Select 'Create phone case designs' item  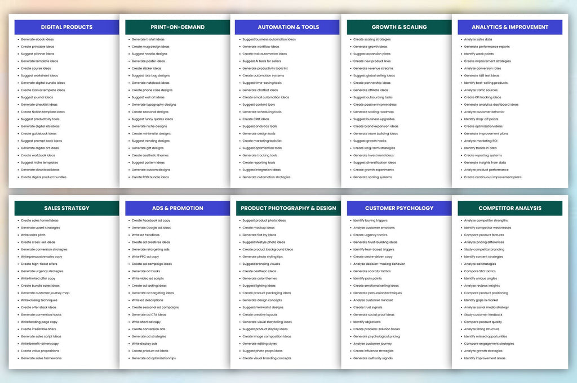[152, 90]
